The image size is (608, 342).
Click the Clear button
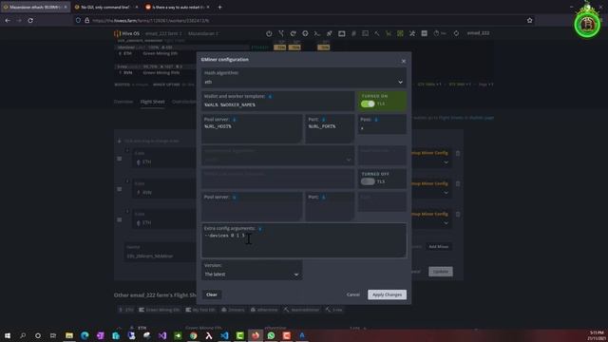212,294
